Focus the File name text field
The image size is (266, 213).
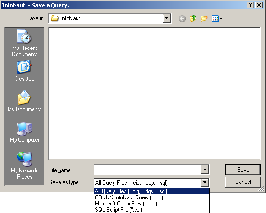point(147,170)
